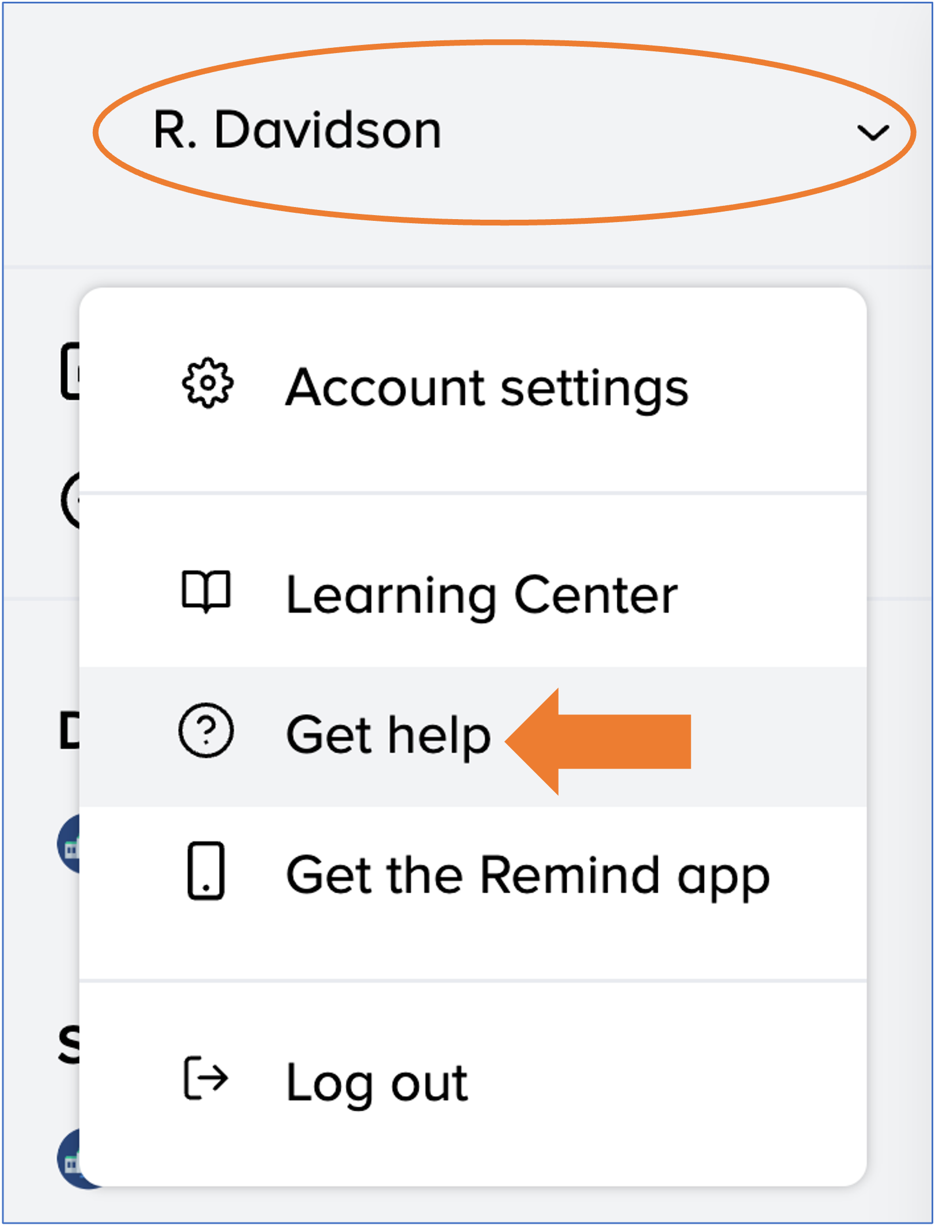The image size is (935, 1226).
Task: Click the partially hidden circle icon left of menu
Action: [70, 501]
